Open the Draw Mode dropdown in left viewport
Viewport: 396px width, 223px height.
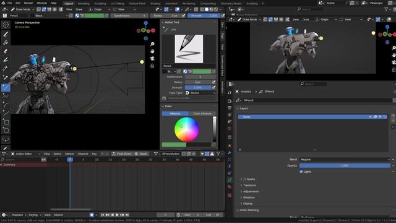coord(22,9)
